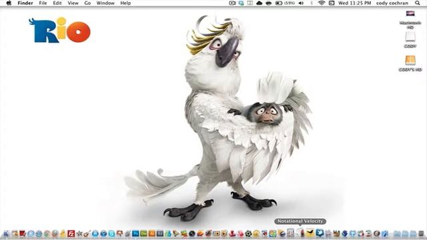Viewport: 427px width, 240px height.
Task: Open the yellow black-bird dock app
Action: 310,233
